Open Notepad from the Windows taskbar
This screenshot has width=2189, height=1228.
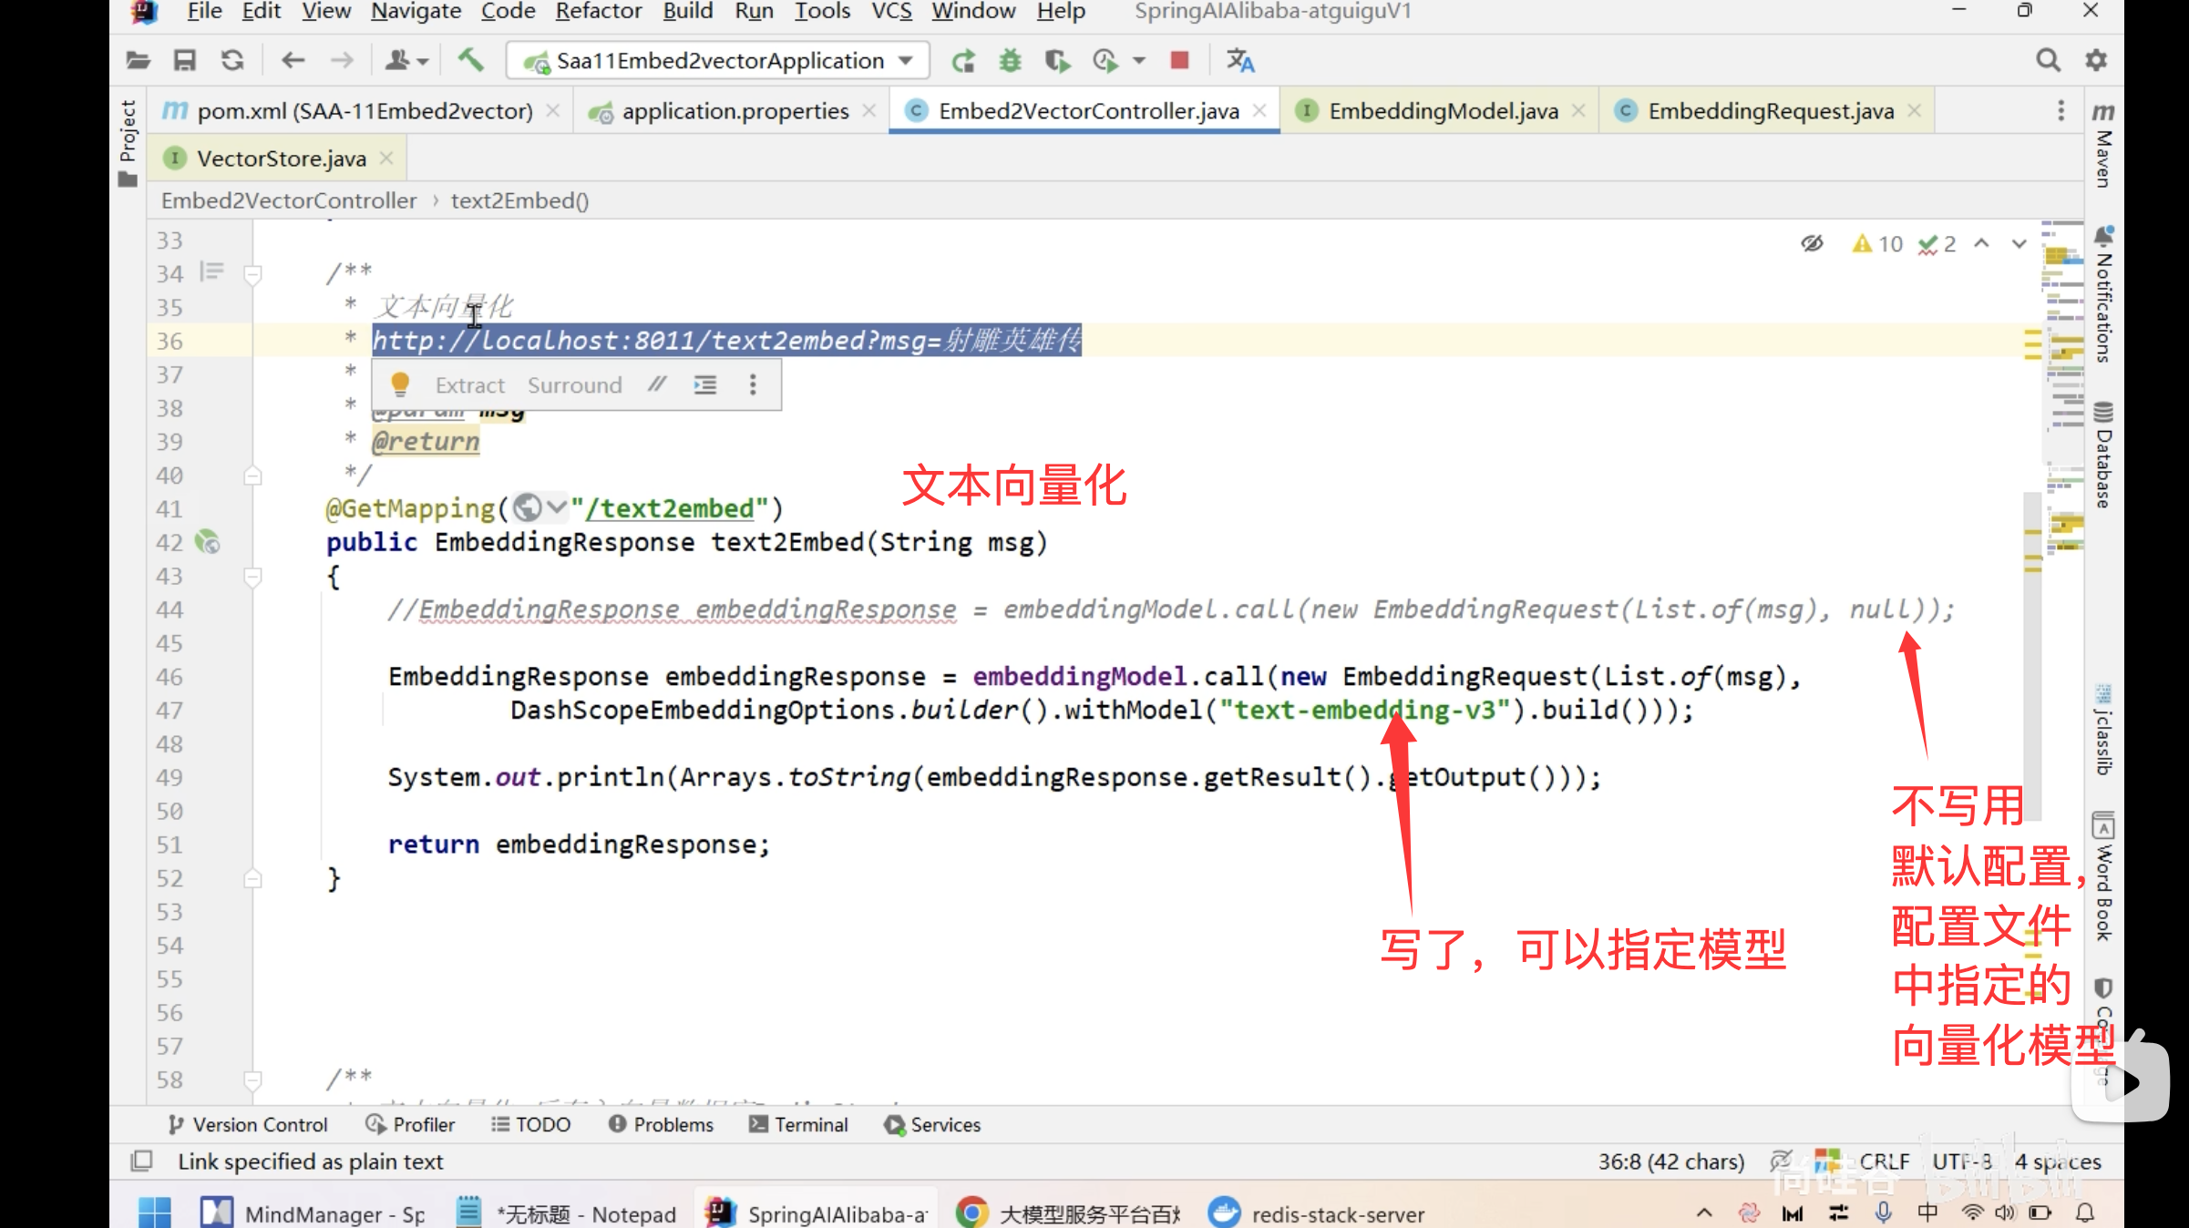tap(567, 1213)
